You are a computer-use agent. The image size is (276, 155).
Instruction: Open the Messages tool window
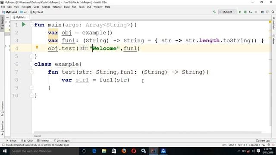[62, 141]
